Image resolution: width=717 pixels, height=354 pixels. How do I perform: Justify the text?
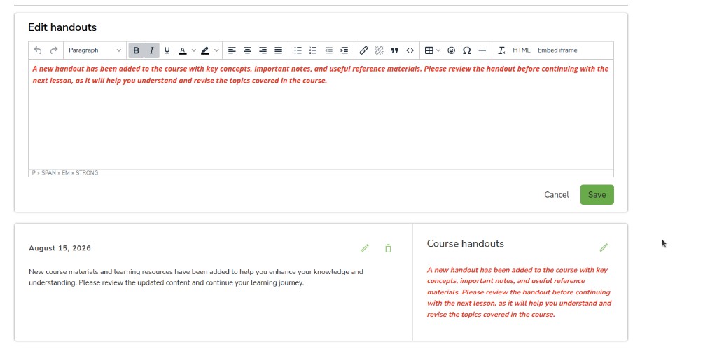click(279, 50)
